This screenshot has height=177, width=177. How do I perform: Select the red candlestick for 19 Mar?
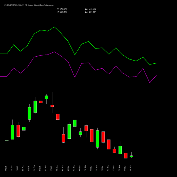pos(126,156)
